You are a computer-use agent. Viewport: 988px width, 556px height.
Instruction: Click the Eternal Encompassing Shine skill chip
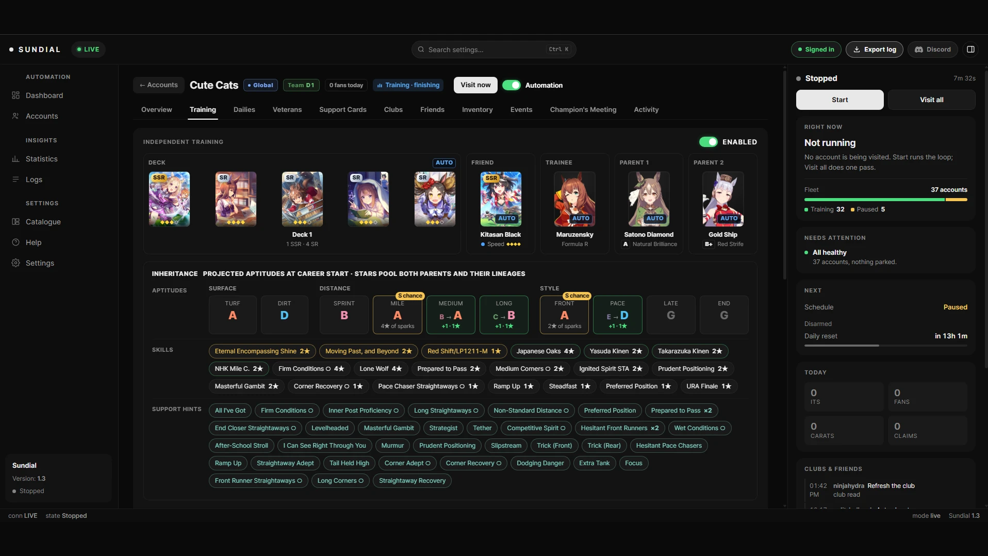262,351
